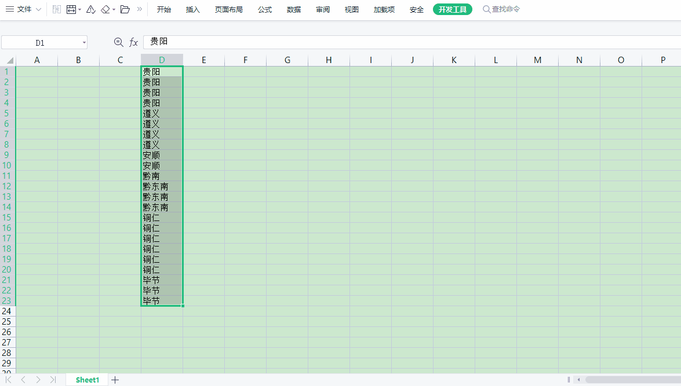Click cell D15 containing 铜仁
The image size is (681, 386).
click(x=162, y=217)
